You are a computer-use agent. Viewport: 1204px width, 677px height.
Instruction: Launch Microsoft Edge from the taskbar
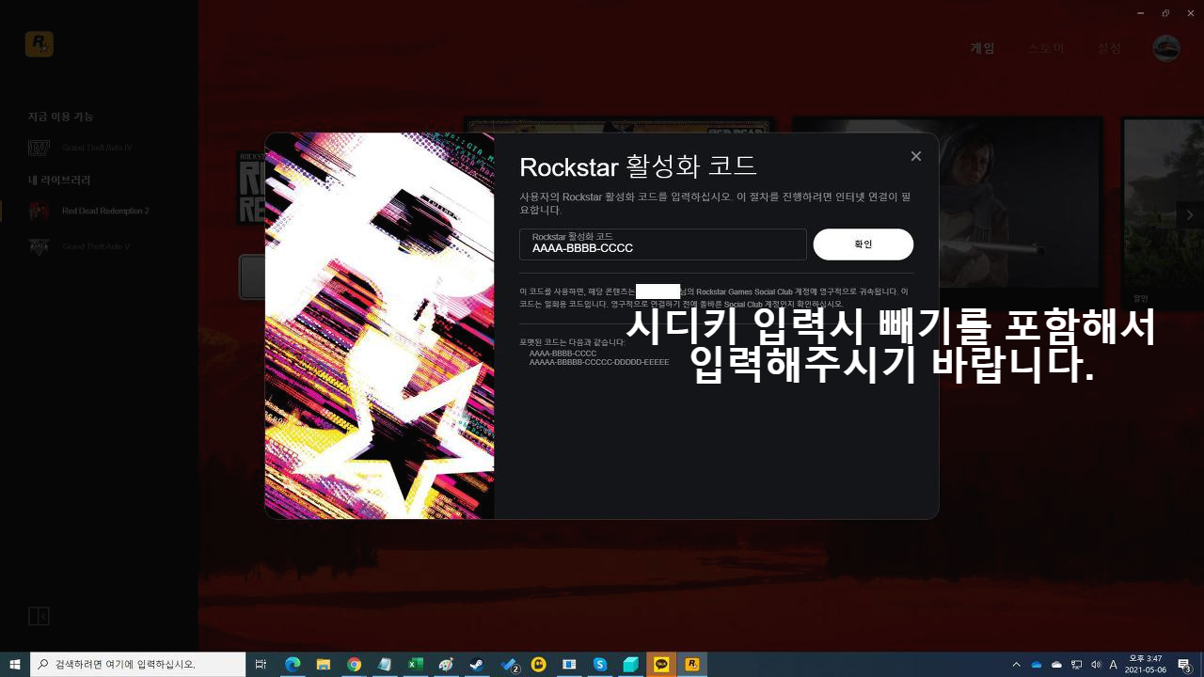pos(293,664)
